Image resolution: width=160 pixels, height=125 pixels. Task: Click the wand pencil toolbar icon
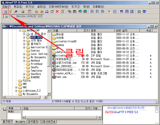coord(109,11)
